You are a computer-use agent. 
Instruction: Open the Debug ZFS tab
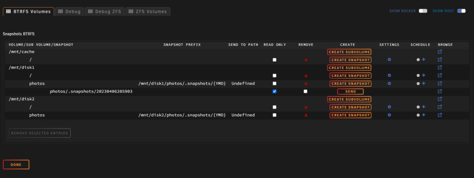click(105, 11)
